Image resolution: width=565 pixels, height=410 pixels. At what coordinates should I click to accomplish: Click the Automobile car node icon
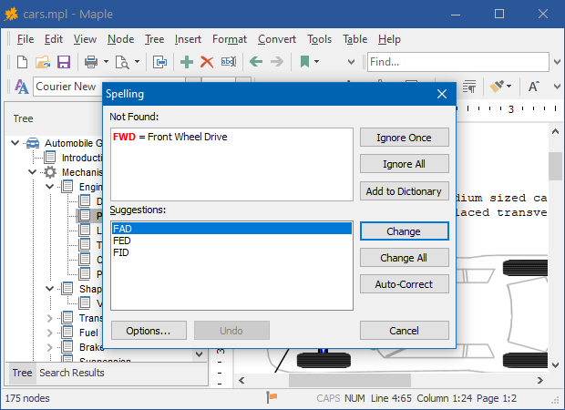point(33,143)
